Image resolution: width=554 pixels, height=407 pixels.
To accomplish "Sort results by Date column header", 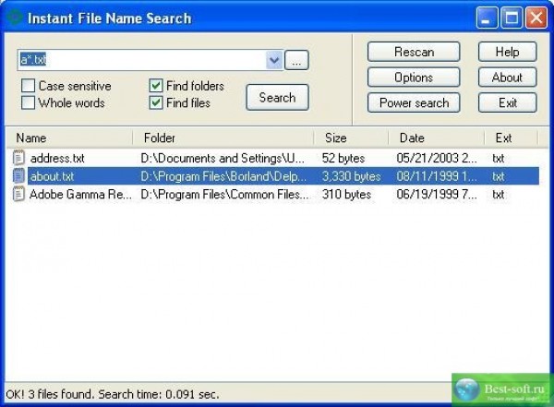I will pos(437,138).
